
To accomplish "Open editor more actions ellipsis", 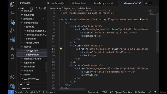I will click(155, 3).
